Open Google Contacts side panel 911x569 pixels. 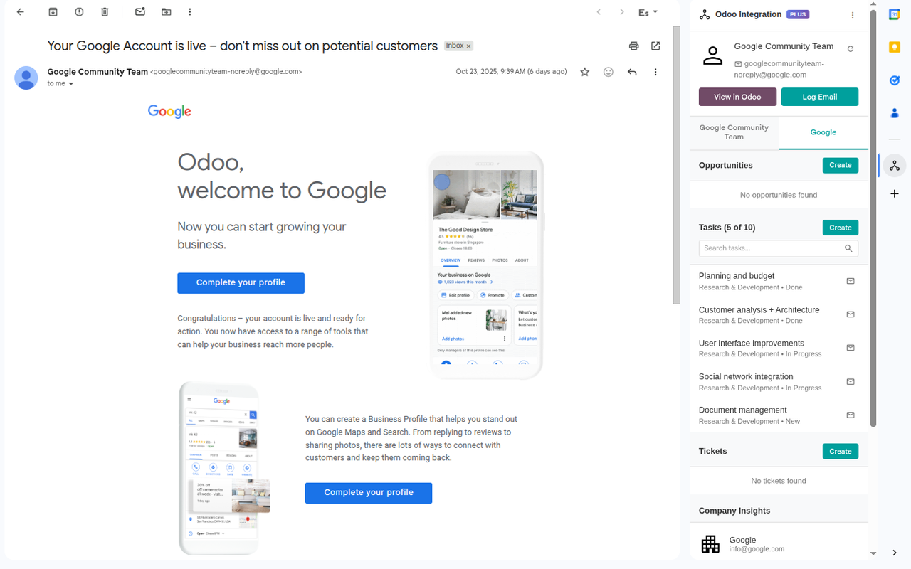pyautogui.click(x=895, y=113)
